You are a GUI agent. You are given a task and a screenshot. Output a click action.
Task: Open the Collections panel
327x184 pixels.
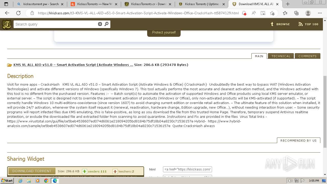click(296, 13)
